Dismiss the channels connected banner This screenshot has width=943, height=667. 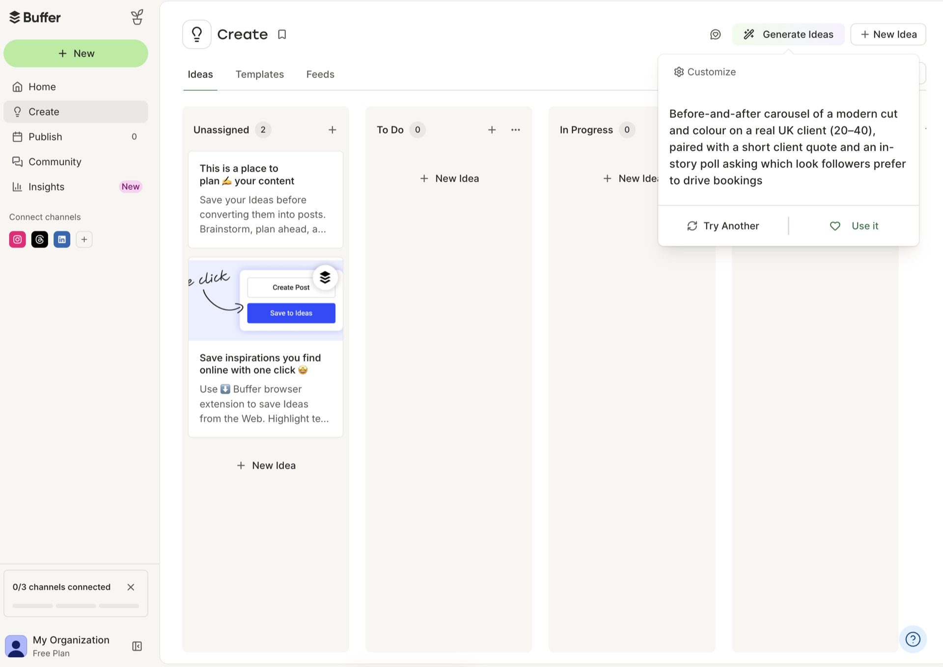point(131,587)
